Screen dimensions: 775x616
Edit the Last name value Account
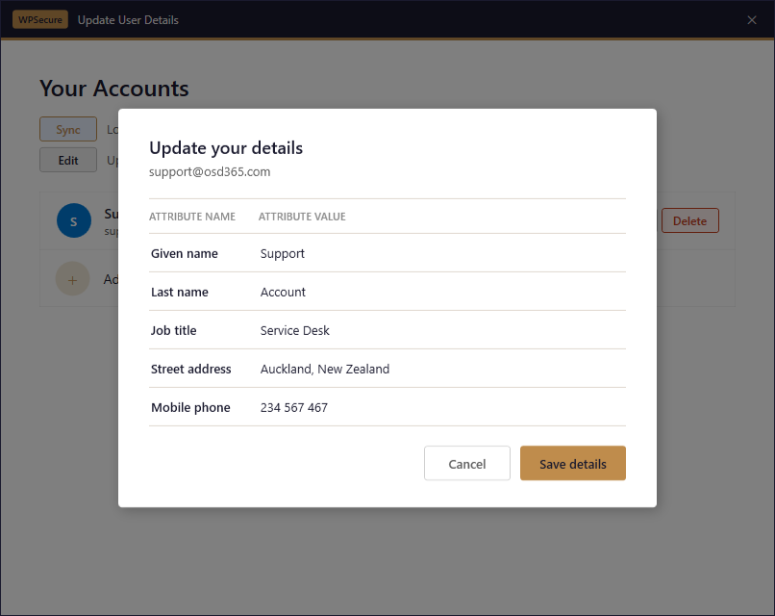pyautogui.click(x=283, y=292)
